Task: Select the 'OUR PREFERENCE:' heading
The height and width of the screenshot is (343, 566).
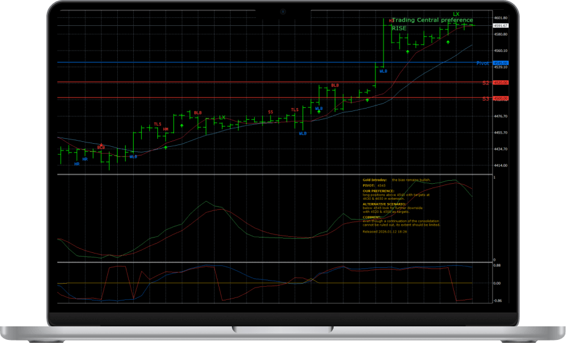Action: (378, 191)
